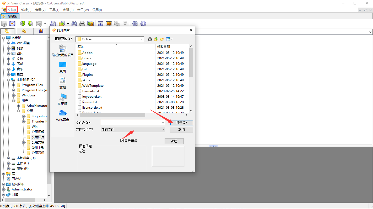Uncheck the 显示预览 checkbox
Screen dimensions: 373x209
(122, 141)
